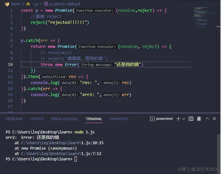Click the JS file icon in breadcrumb
221x174 pixels.
(x=28, y=4)
